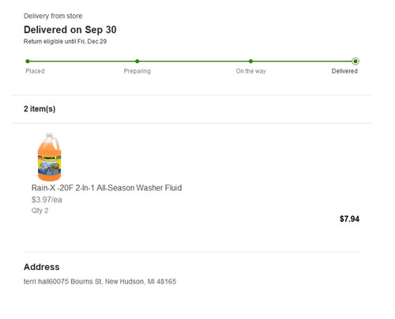Viewport: 395px width, 319px height.
Task: Open the Rain-X washer fluid product image
Action: coord(50,157)
